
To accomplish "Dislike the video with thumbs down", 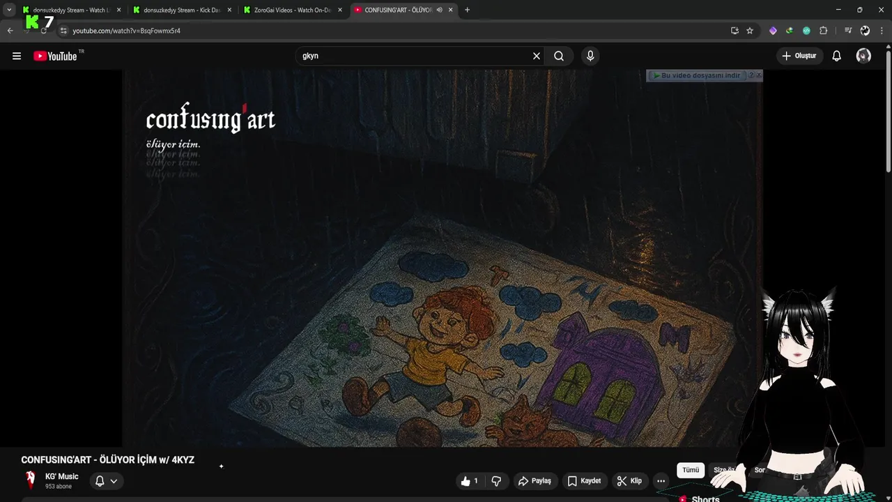I will pos(496,480).
